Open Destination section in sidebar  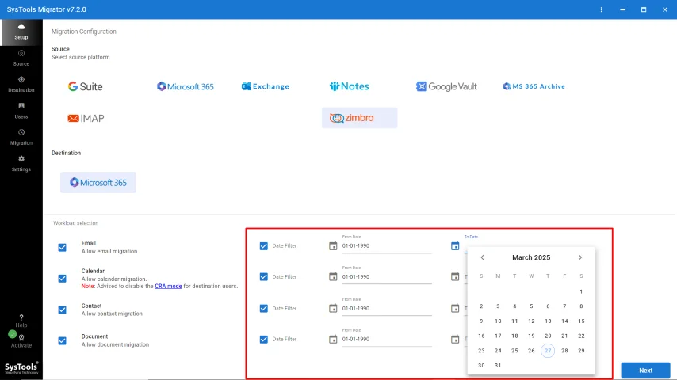click(x=21, y=85)
